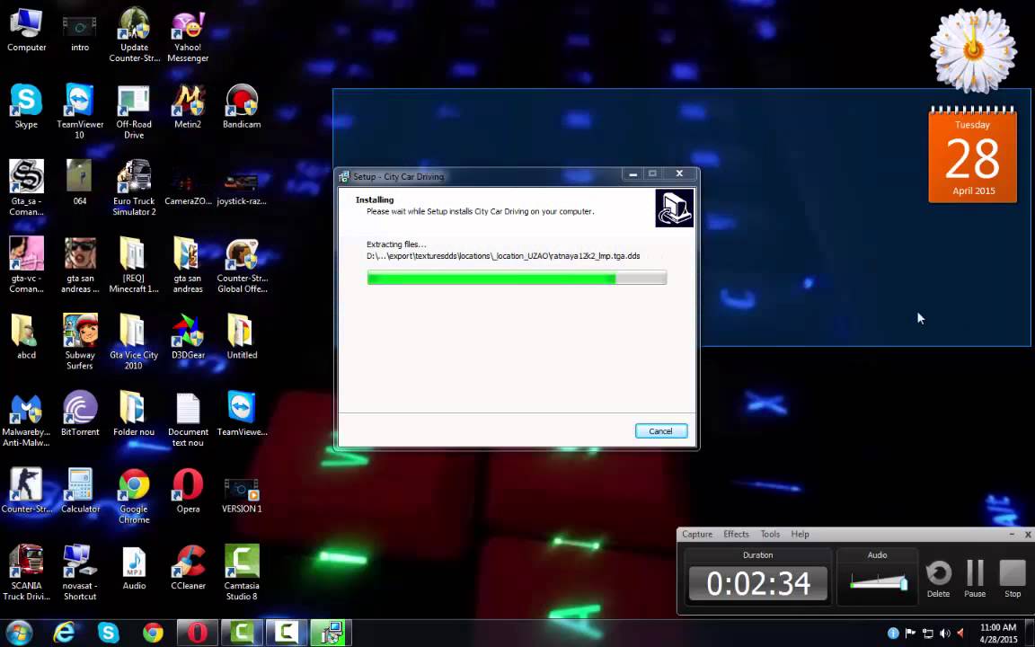Open Skype from the taskbar
This screenshot has height=647, width=1035.
(x=108, y=634)
